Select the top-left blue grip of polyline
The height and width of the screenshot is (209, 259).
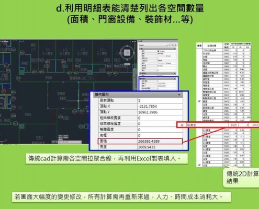coord(48,82)
